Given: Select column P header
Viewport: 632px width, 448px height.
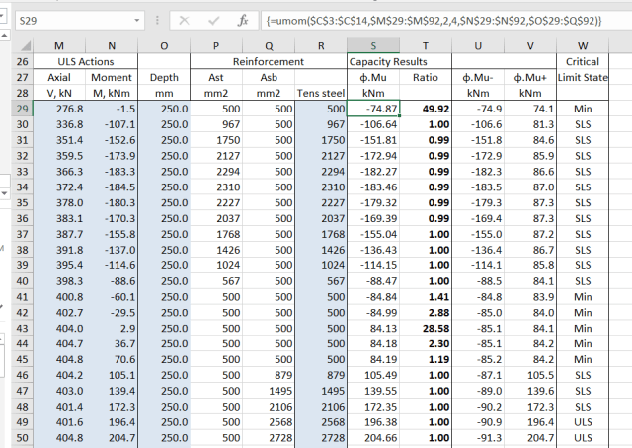Looking at the screenshot, I should [216, 45].
